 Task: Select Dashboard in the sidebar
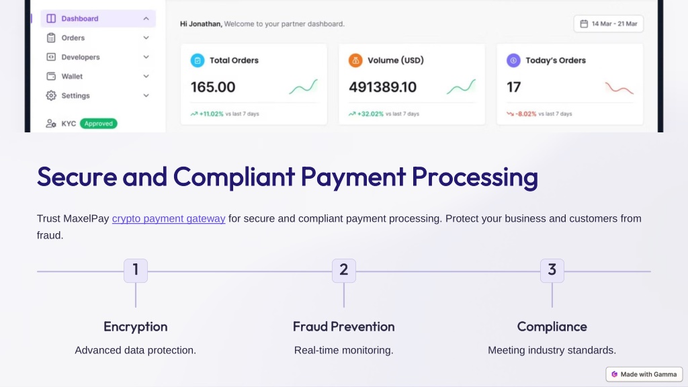pos(98,18)
